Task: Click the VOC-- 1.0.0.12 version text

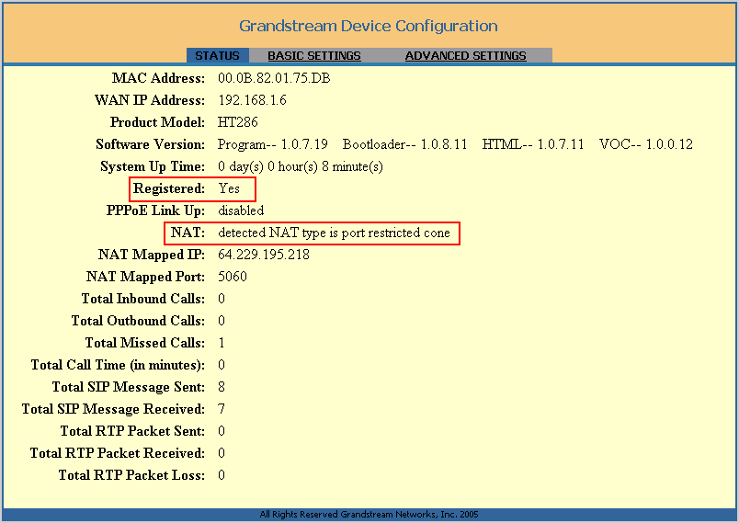Action: pyautogui.click(x=646, y=144)
